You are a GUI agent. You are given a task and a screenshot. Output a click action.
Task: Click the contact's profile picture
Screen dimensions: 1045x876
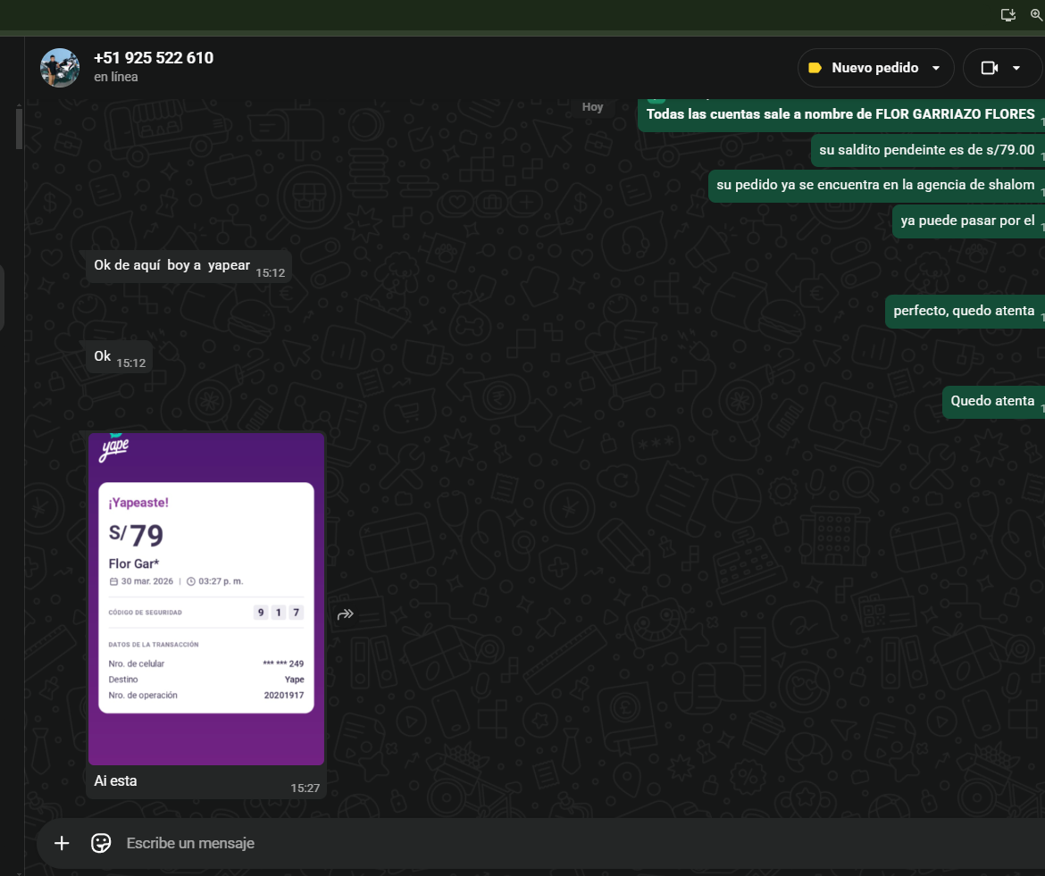click(x=60, y=68)
